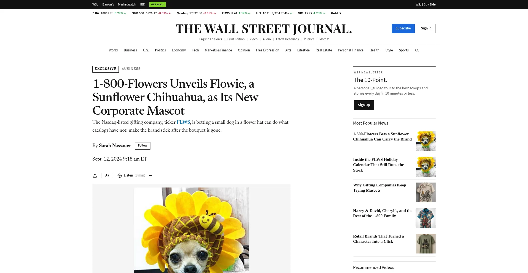Open the WSJ | Buy Side link
The width and height of the screenshot is (528, 273).
click(x=425, y=4)
